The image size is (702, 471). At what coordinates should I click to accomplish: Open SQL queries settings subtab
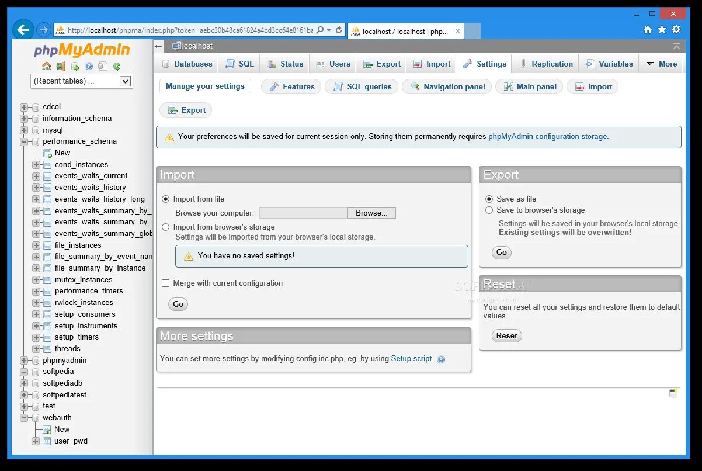pos(362,87)
